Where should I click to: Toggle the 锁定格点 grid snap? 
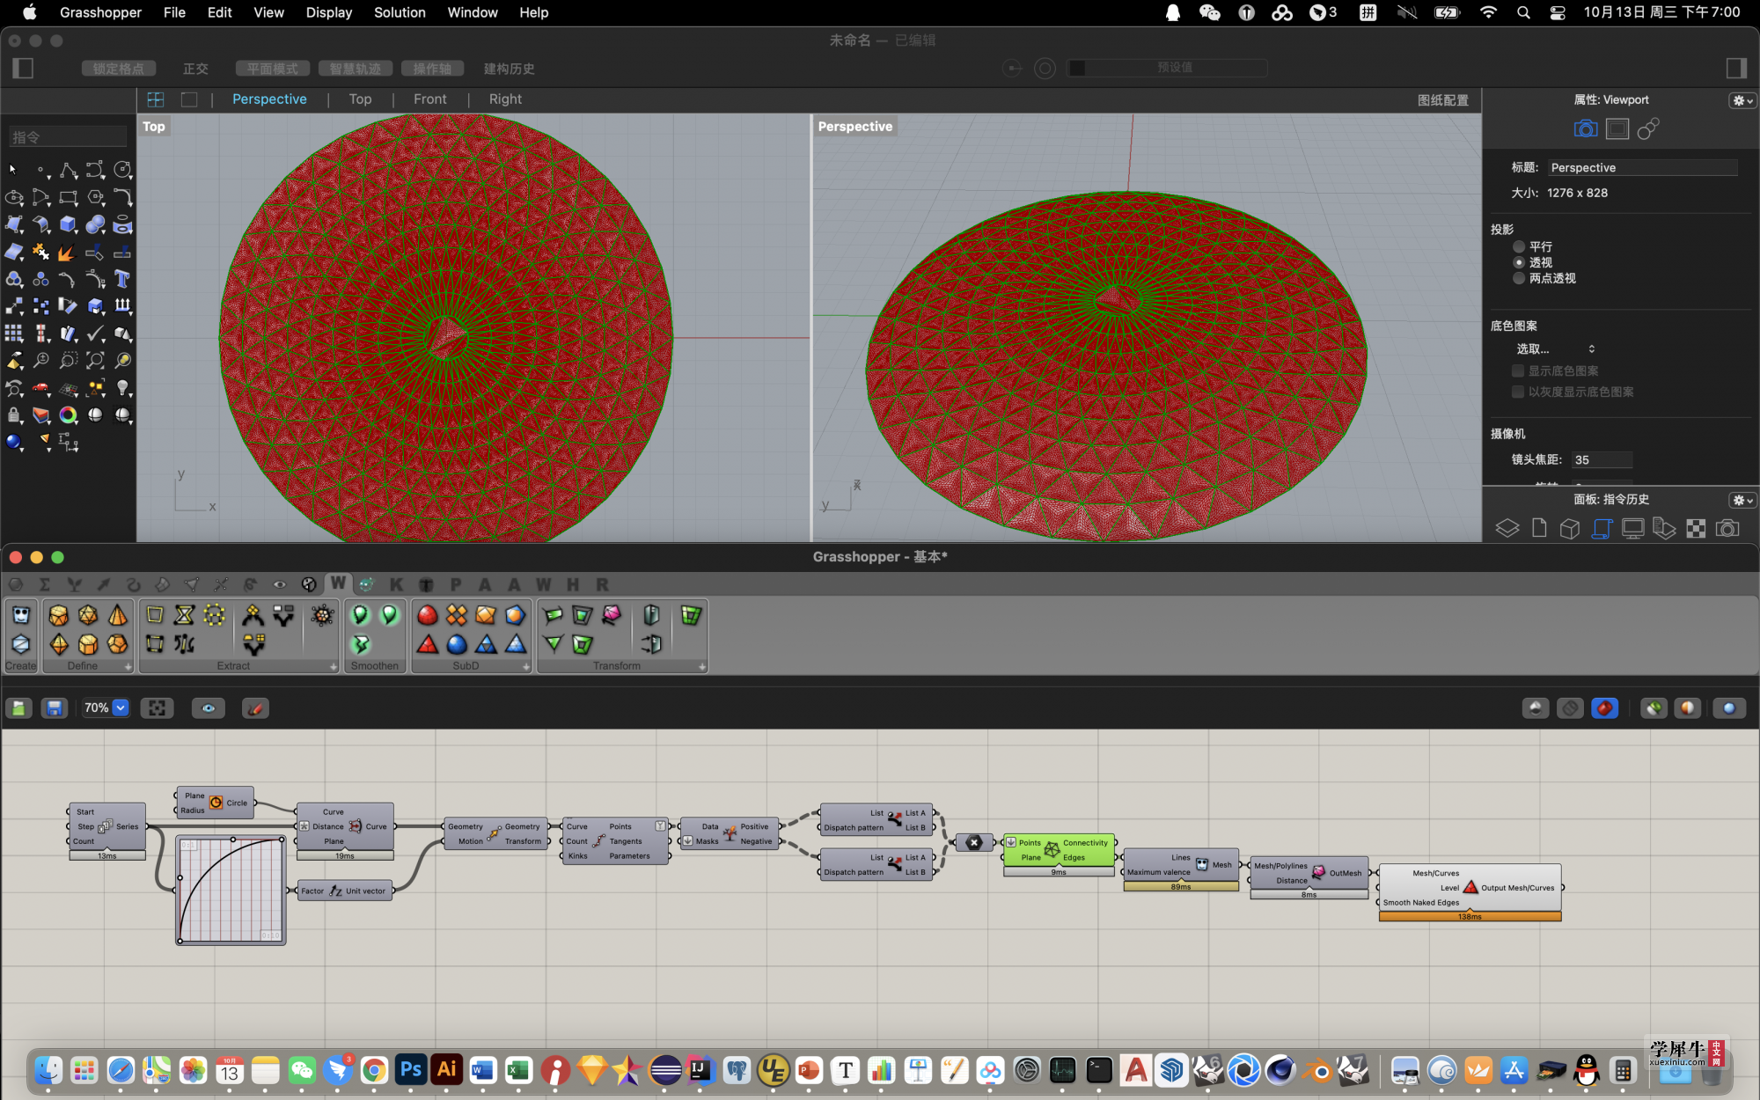click(119, 69)
